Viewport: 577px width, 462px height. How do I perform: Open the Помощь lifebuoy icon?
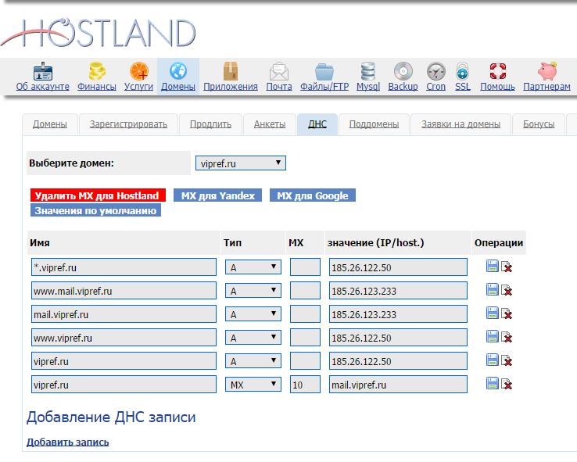click(x=497, y=71)
